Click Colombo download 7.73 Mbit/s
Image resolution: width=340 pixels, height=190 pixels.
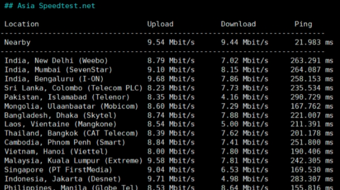coord(245,88)
